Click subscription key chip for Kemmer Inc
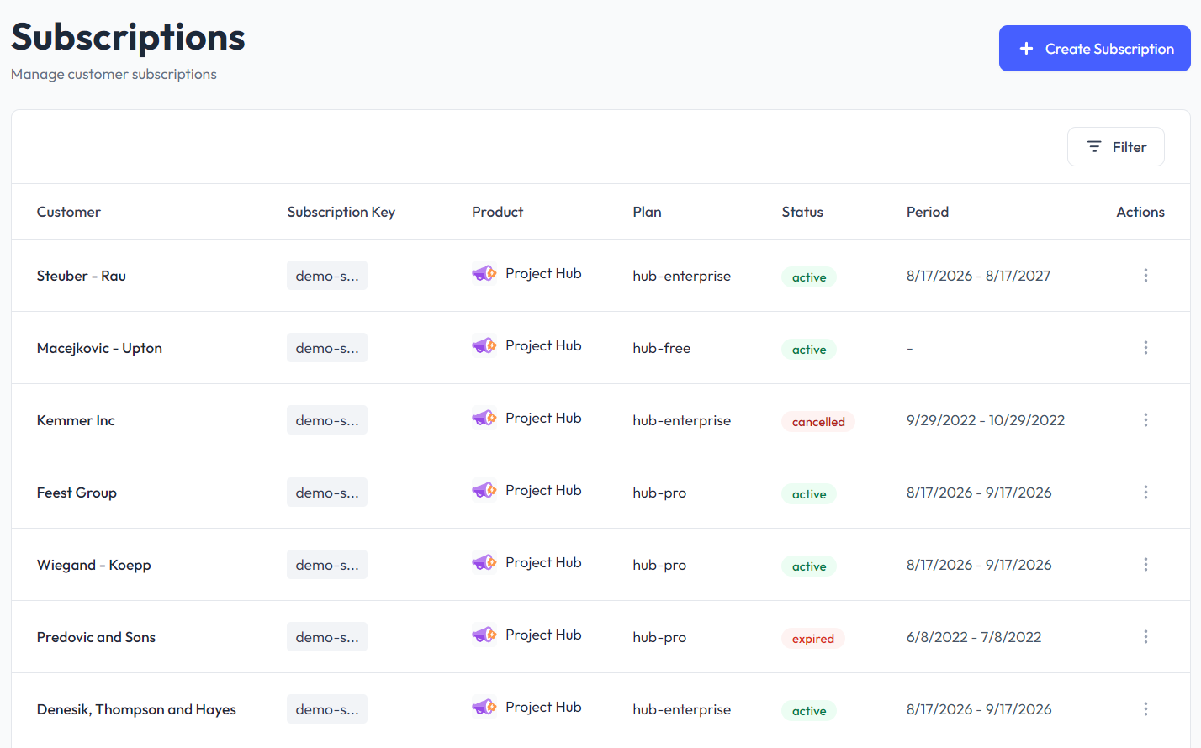1201x748 pixels. point(327,420)
